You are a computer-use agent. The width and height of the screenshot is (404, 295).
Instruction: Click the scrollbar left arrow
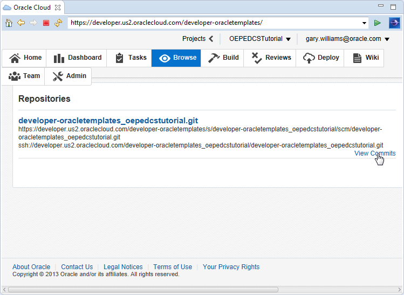pyautogui.click(x=4, y=290)
